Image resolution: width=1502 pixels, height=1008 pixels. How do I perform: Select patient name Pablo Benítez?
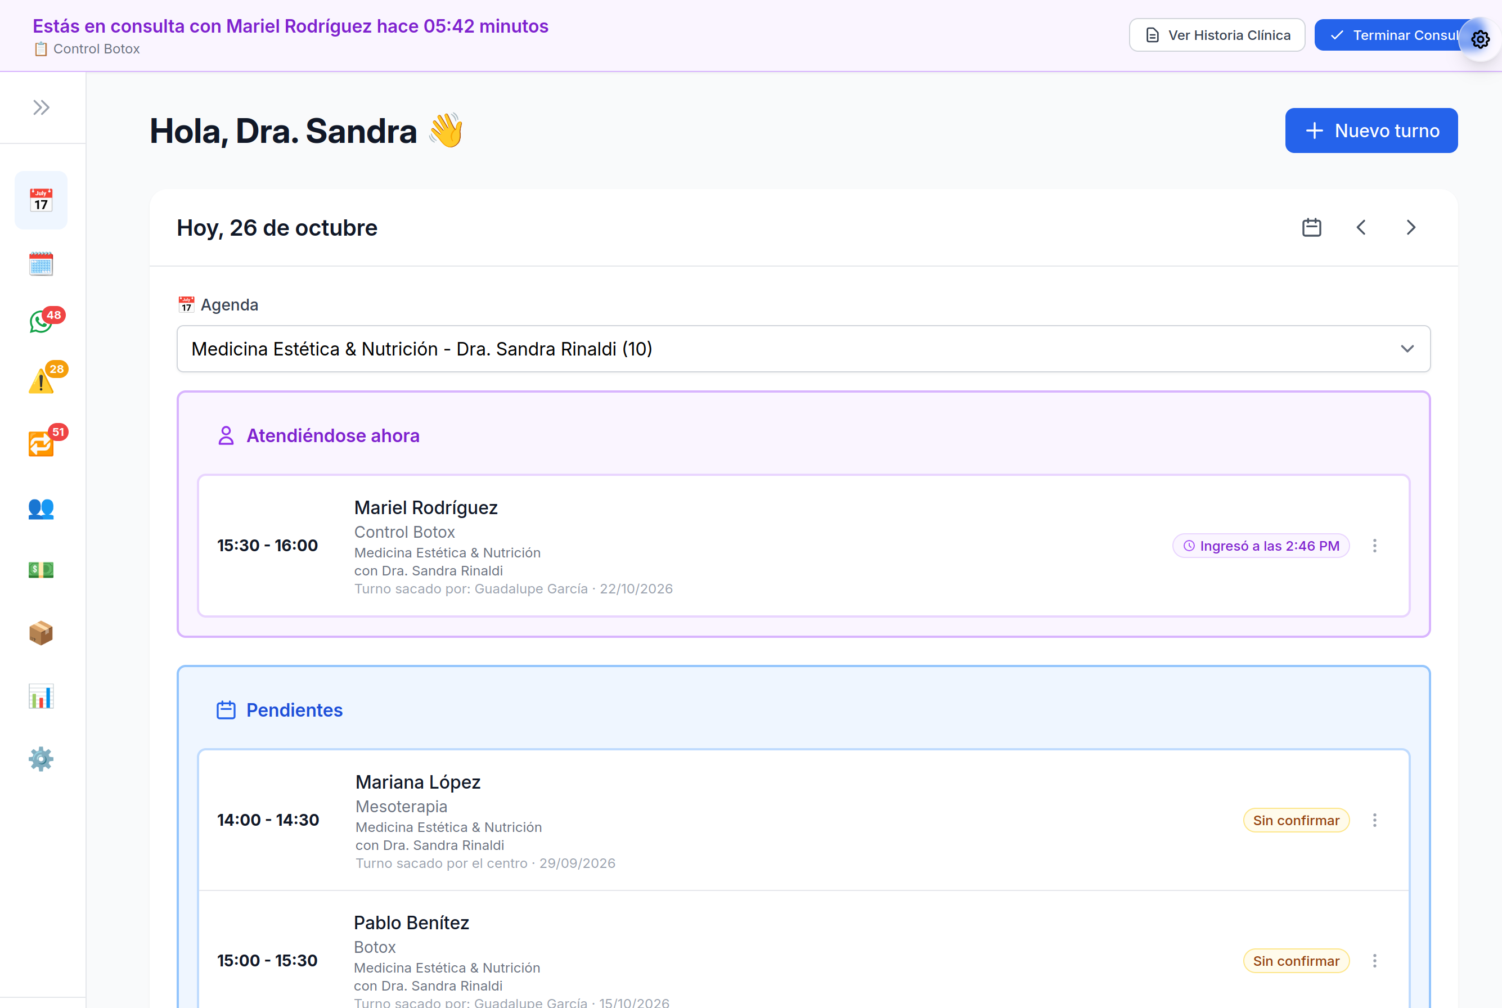(412, 923)
